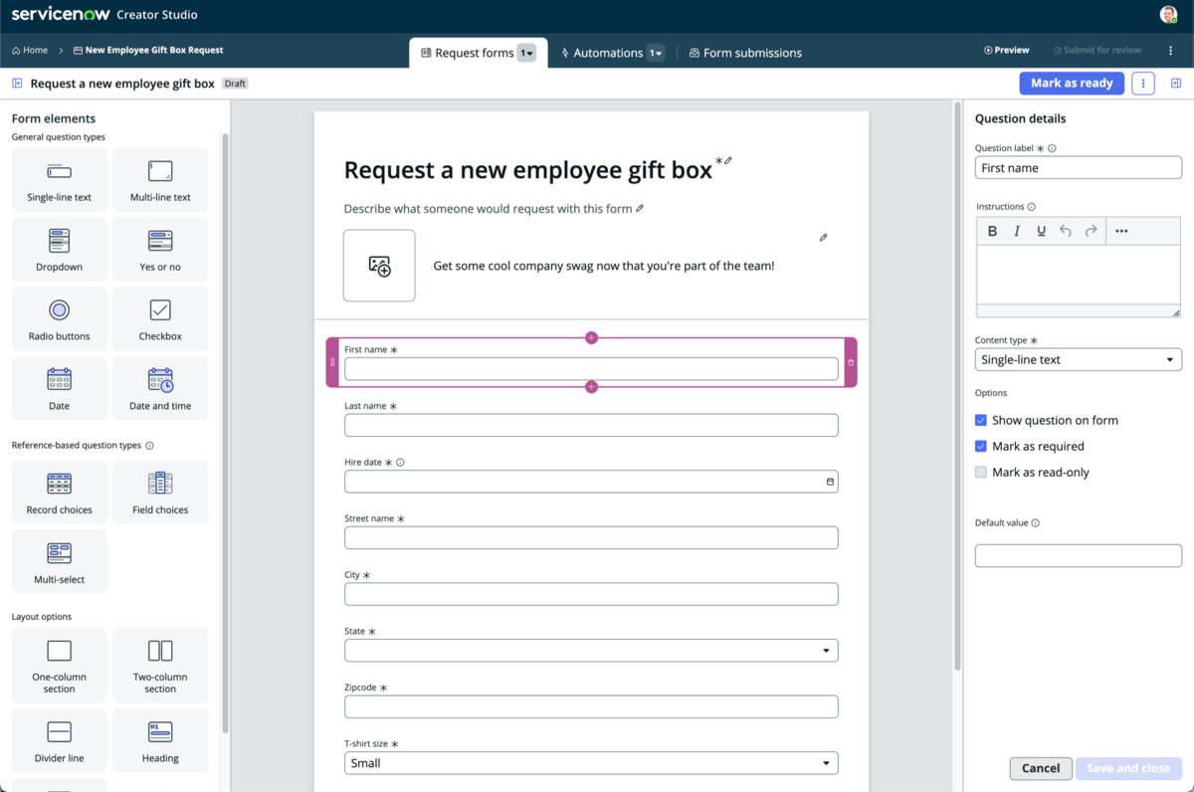Collapse the right side panel icon
The width and height of the screenshot is (1194, 792).
pos(1176,84)
